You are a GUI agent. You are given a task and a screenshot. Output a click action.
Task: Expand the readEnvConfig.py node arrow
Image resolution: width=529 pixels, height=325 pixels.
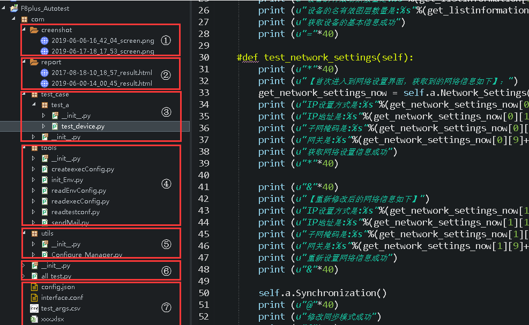point(33,191)
